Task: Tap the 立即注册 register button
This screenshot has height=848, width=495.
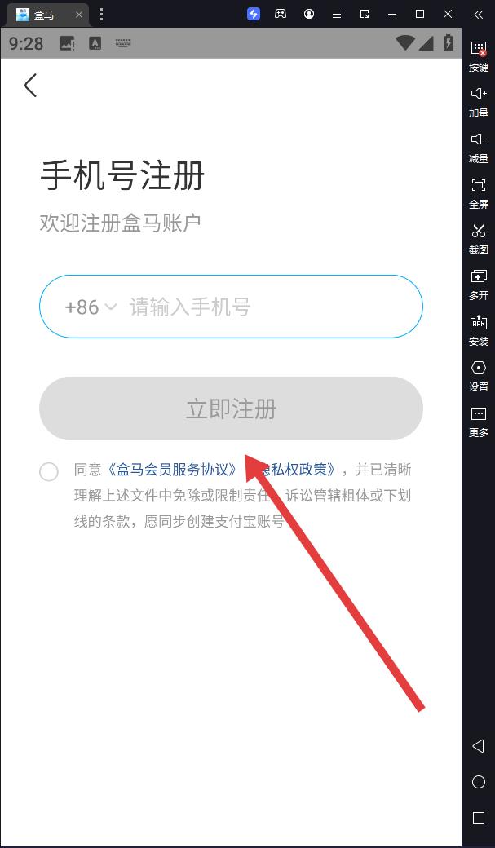Action: (231, 409)
